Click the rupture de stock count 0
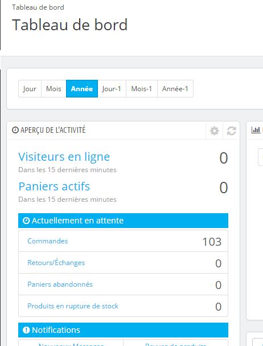Image resolution: width=263 pixels, height=346 pixels. coord(218,307)
